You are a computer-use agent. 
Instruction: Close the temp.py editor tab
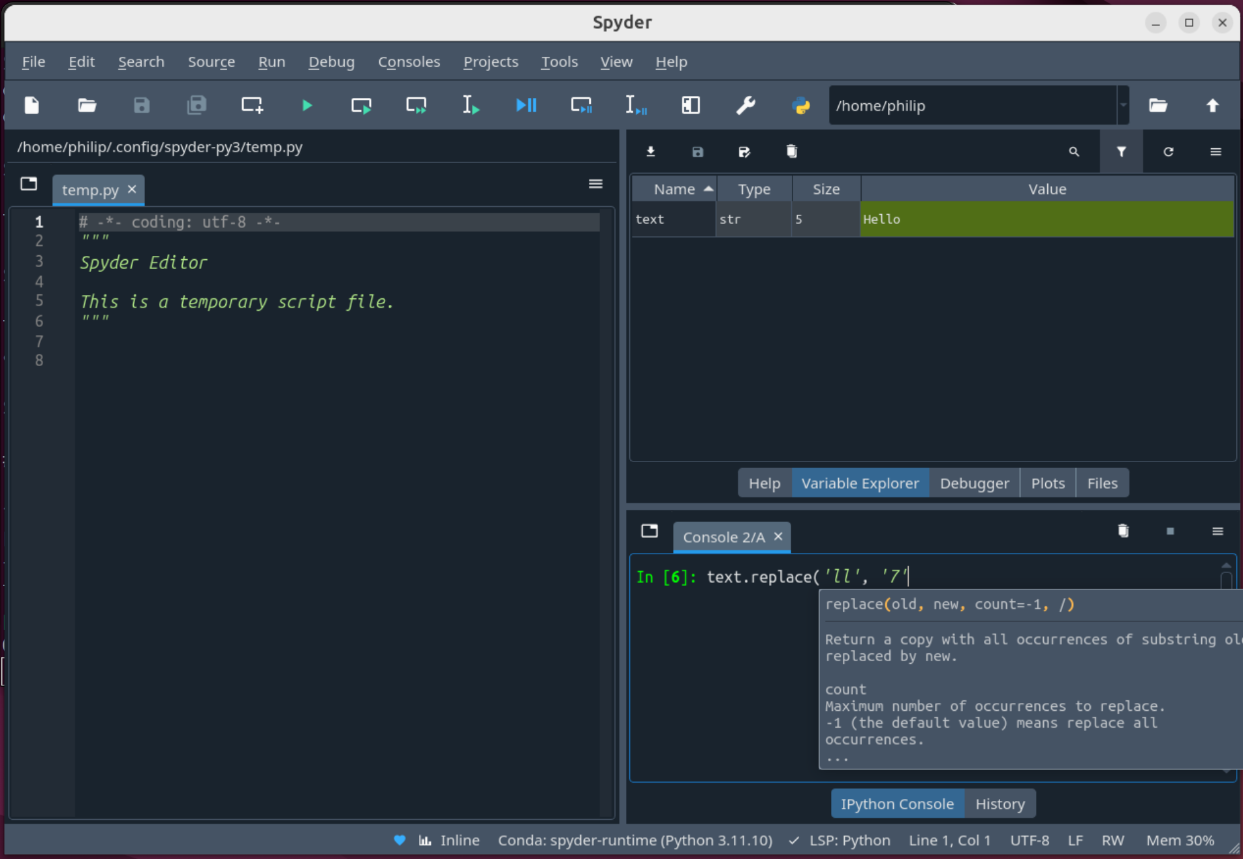[132, 189]
